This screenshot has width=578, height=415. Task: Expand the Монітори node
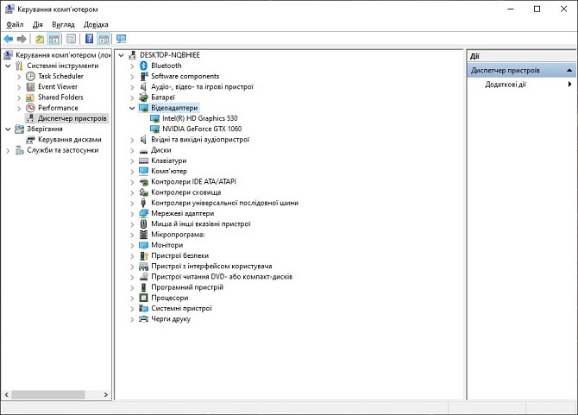pyautogui.click(x=132, y=245)
